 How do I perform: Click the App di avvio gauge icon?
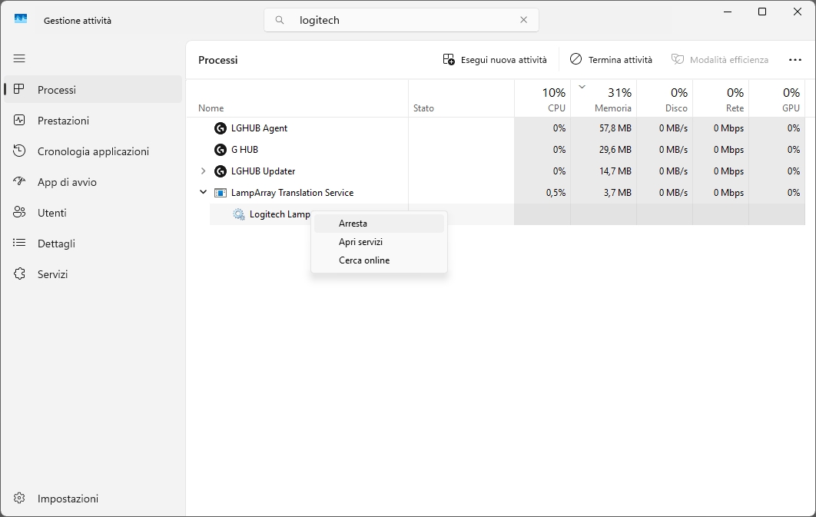click(x=19, y=181)
